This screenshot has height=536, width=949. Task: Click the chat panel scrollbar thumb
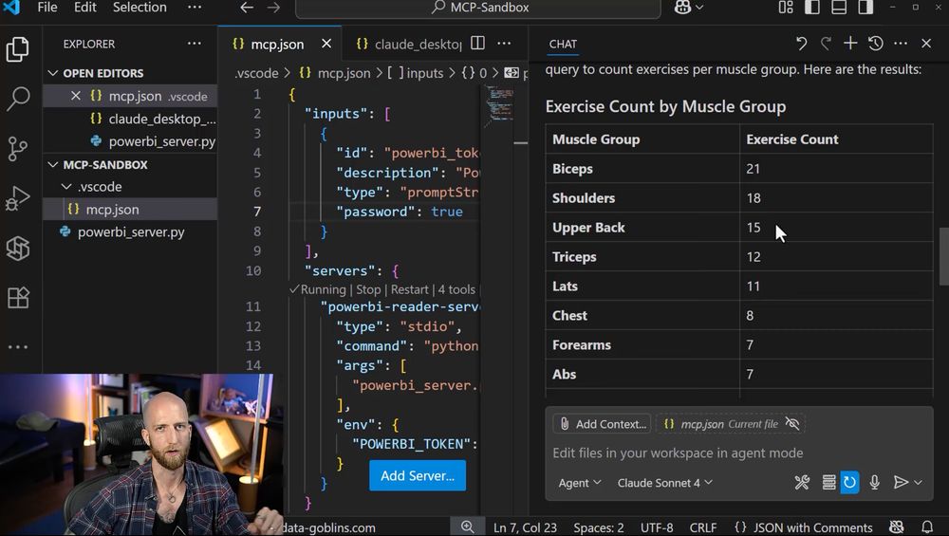(943, 256)
